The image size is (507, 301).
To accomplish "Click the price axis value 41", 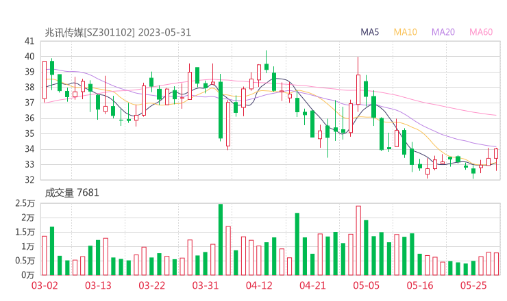I will (x=29, y=41).
